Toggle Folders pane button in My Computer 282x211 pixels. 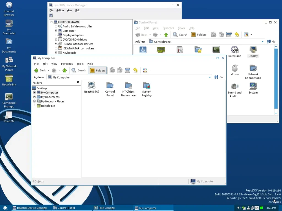tap(97, 70)
